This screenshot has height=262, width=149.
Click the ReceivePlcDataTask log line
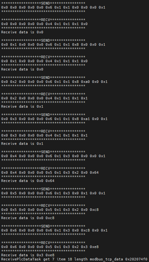click(x=74, y=259)
